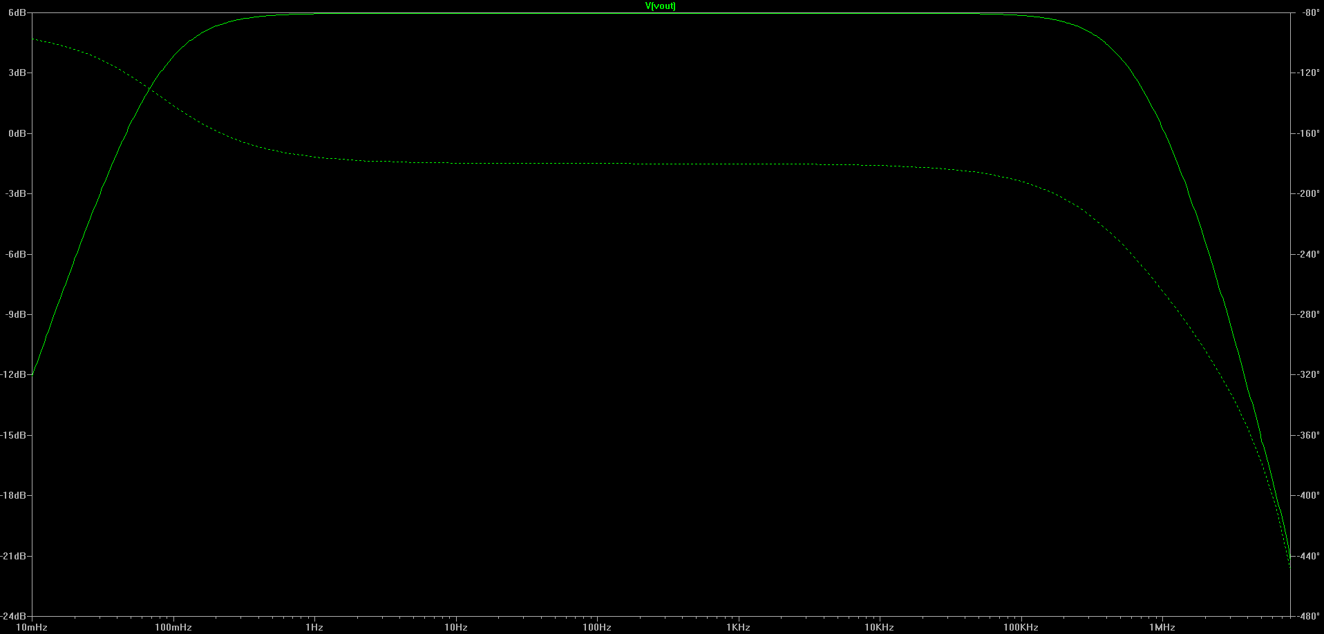The height and width of the screenshot is (634, 1324).
Task: Click the V(vout) trace label
Action: 661,6
